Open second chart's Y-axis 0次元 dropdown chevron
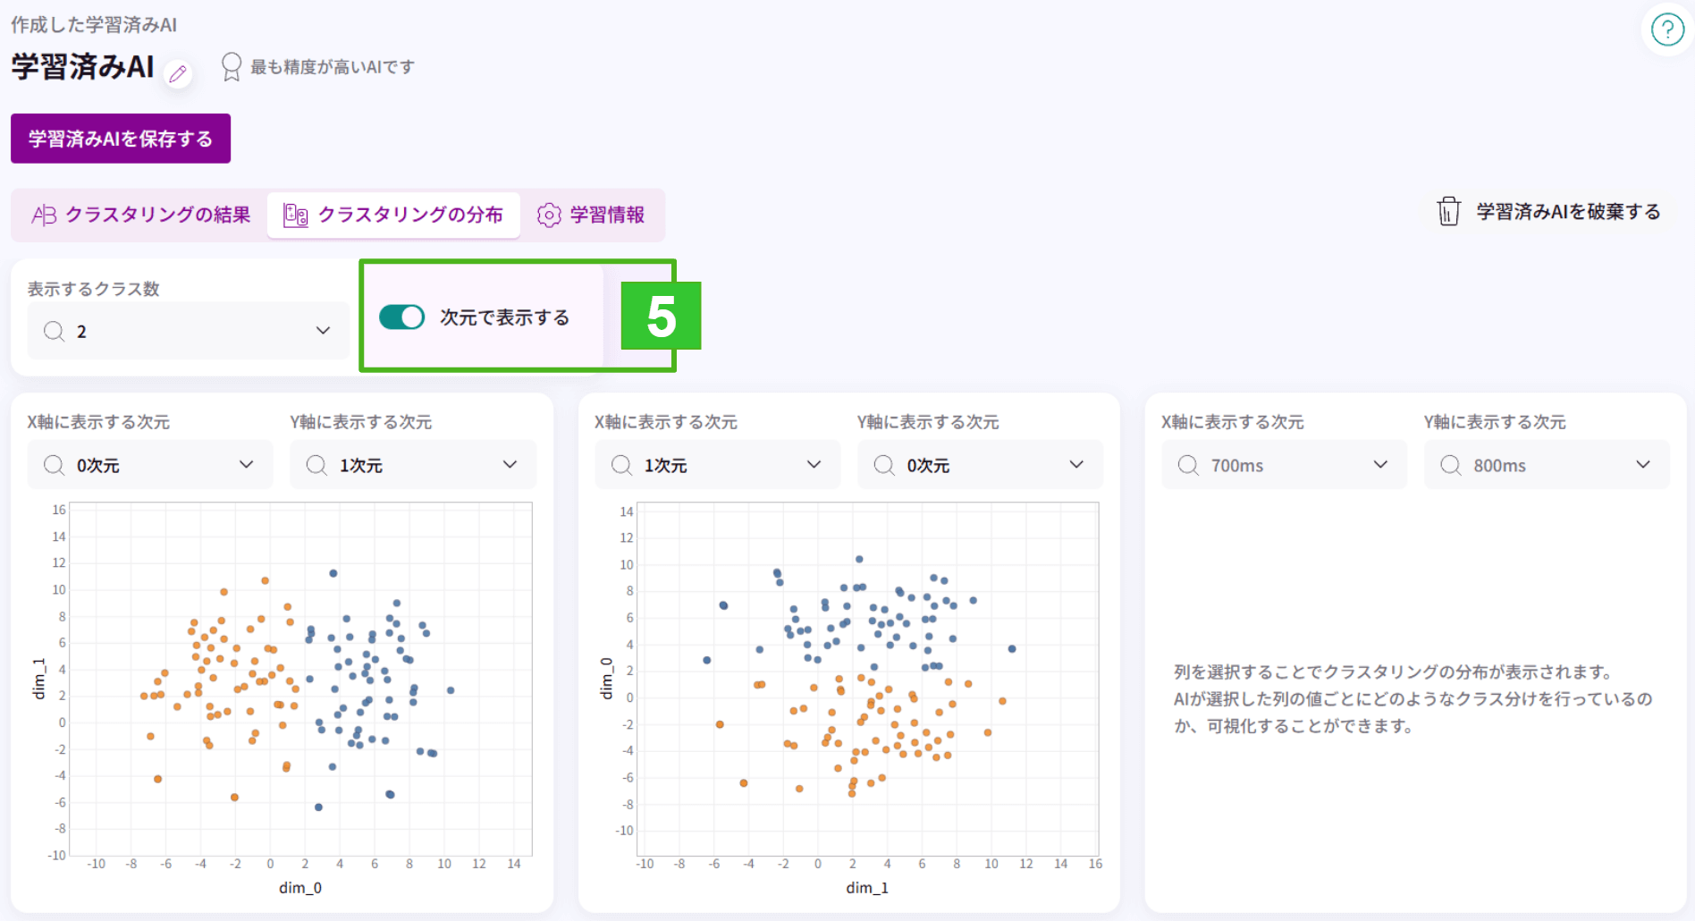 click(1076, 464)
